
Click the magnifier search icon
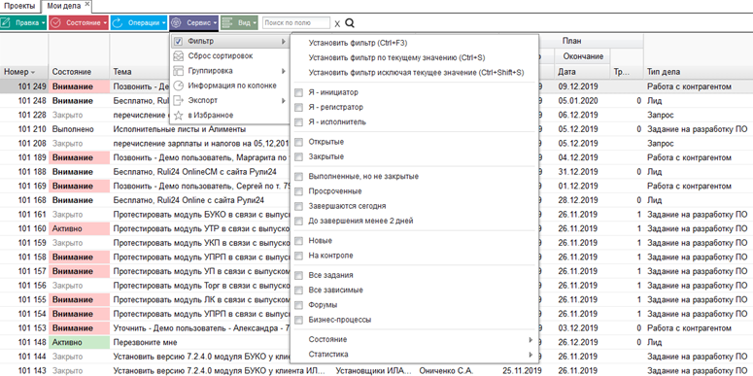pos(350,22)
